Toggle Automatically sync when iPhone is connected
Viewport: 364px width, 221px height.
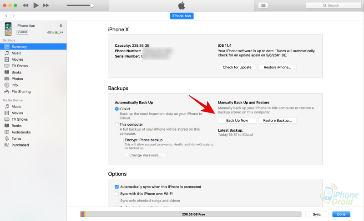pos(117,187)
